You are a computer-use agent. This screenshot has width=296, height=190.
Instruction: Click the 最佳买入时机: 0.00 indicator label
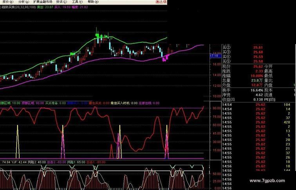(124, 103)
